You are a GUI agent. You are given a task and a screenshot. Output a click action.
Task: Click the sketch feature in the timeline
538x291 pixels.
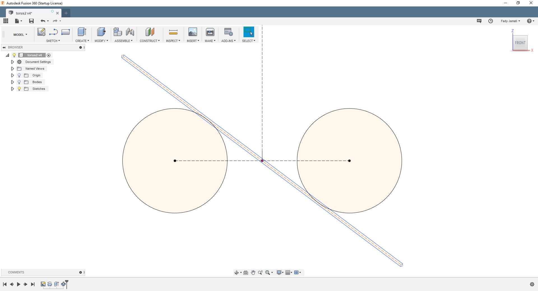click(x=43, y=284)
